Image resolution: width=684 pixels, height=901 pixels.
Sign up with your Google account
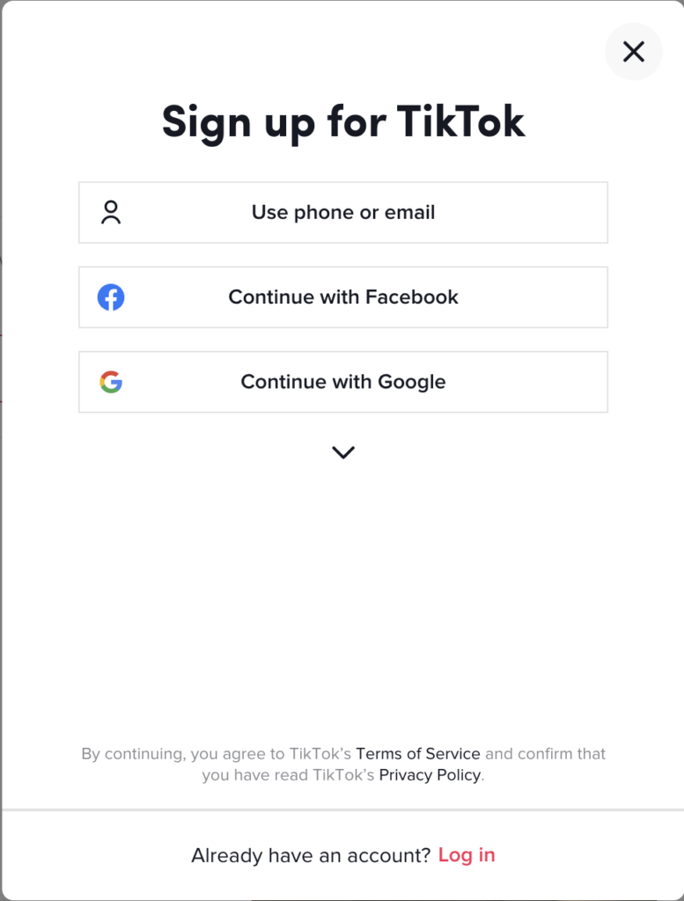[x=343, y=382]
